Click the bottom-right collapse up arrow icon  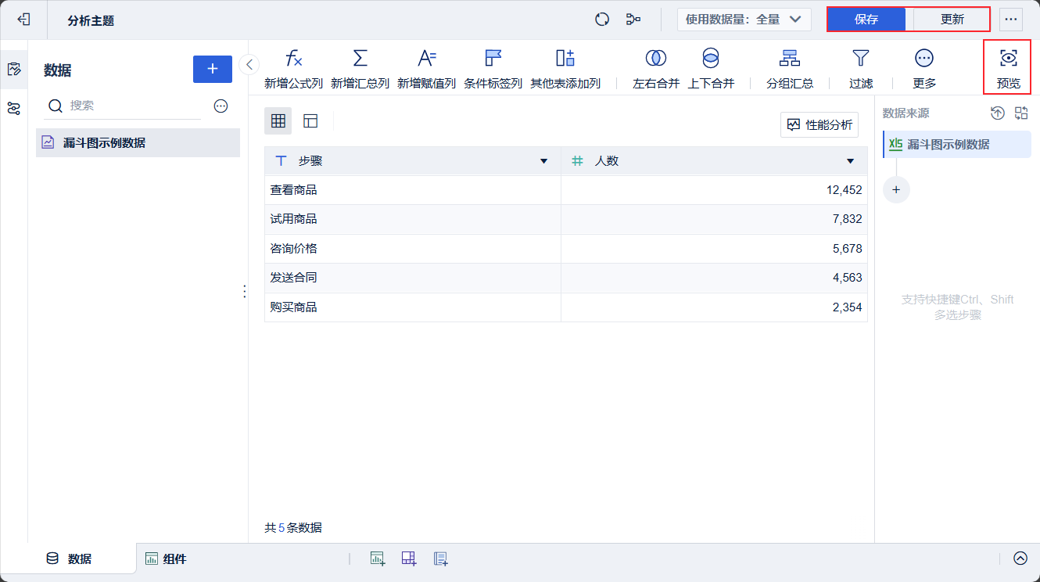point(1020,559)
